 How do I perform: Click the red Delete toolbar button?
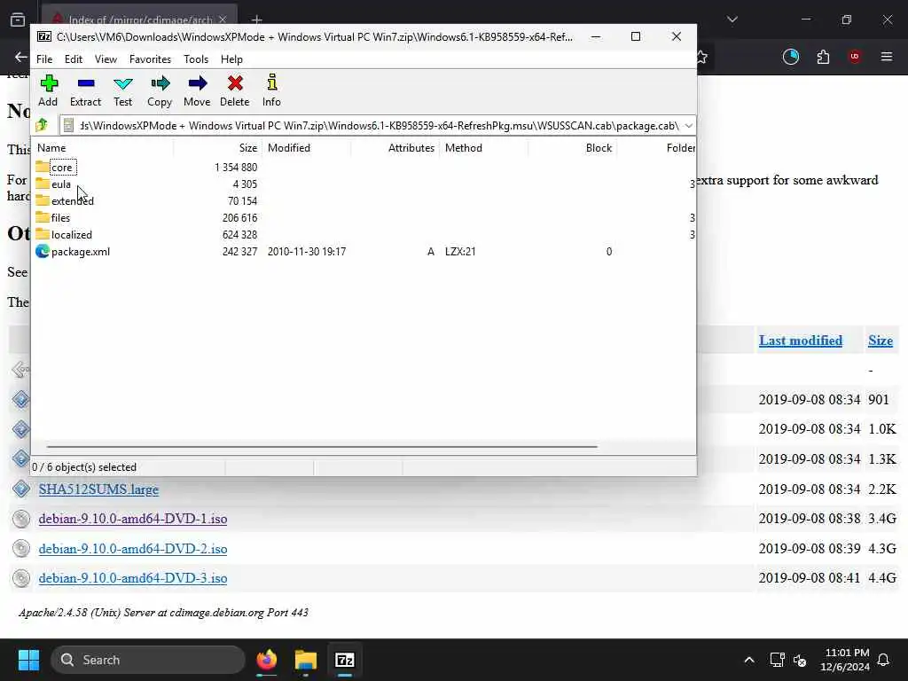tap(234, 90)
